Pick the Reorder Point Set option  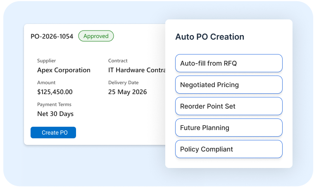pos(229,106)
